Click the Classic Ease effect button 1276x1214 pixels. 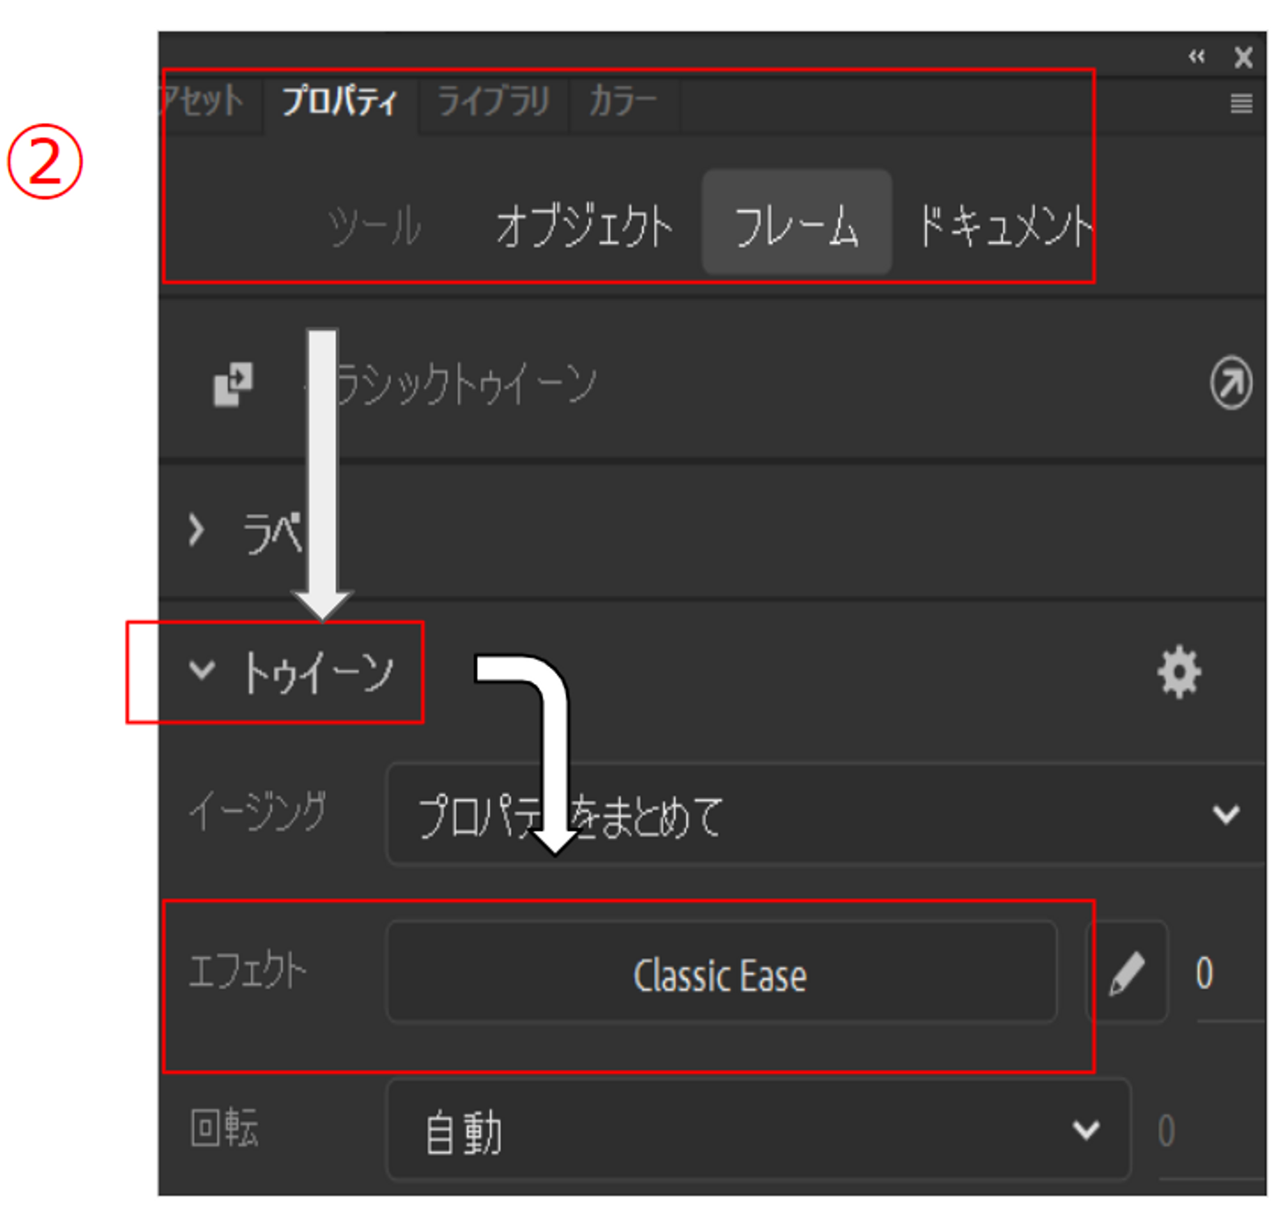point(721,973)
